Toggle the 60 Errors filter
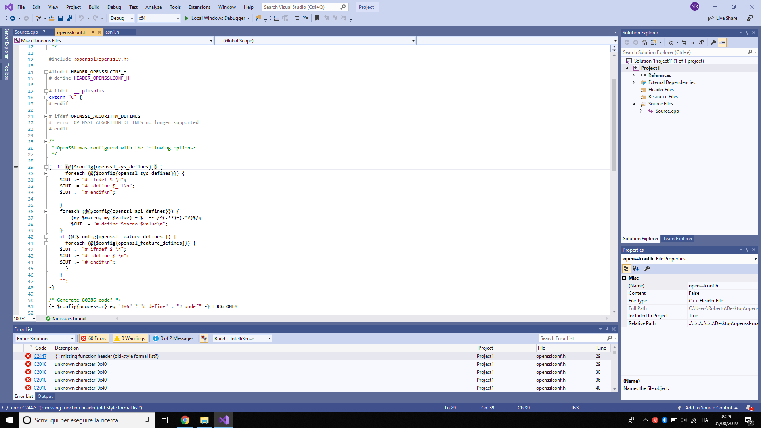 [x=94, y=338]
